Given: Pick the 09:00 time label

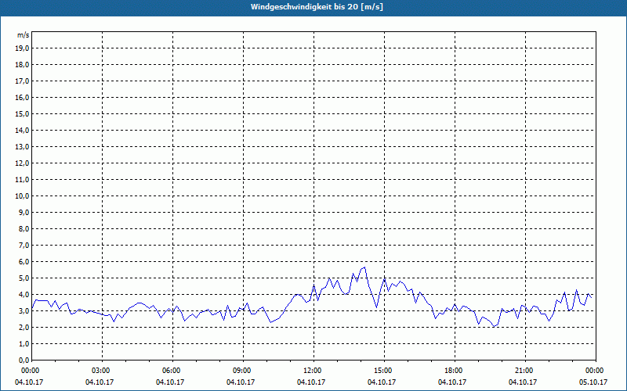Looking at the screenshot, I should click(x=243, y=371).
